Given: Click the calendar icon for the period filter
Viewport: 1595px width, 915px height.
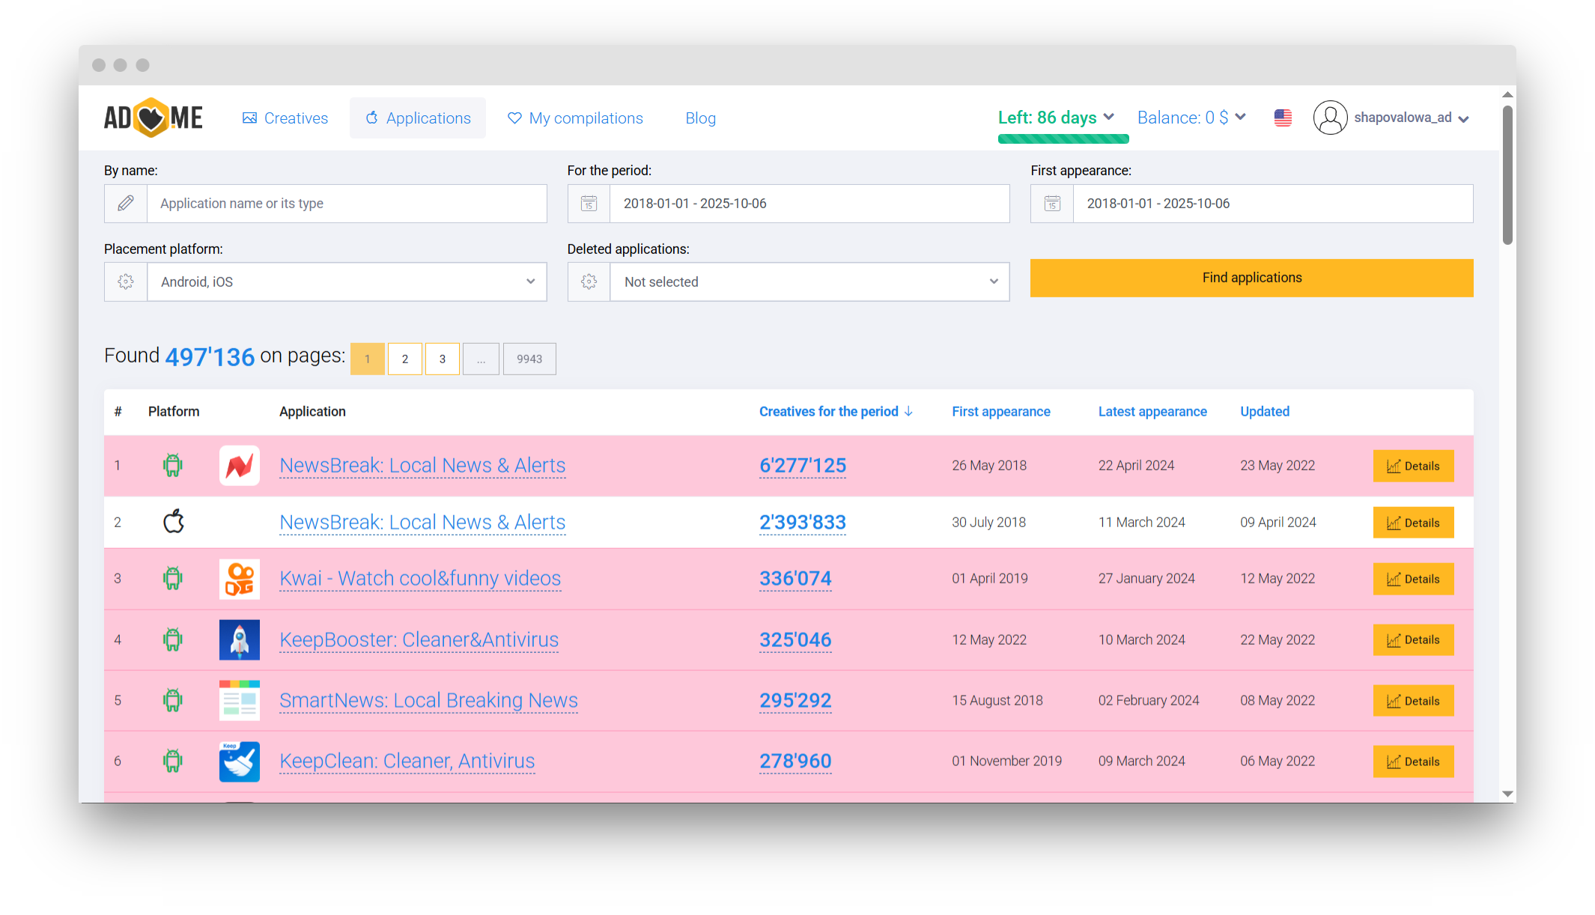Looking at the screenshot, I should pyautogui.click(x=589, y=203).
